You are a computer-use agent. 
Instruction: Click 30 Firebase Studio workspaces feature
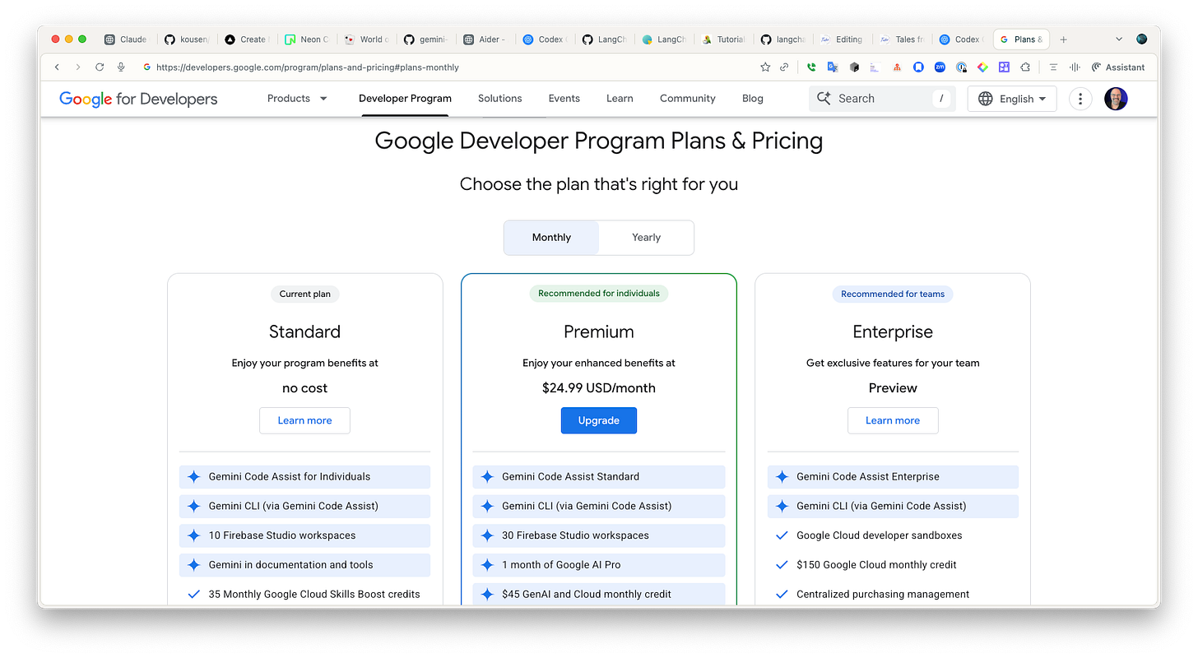[x=599, y=535]
